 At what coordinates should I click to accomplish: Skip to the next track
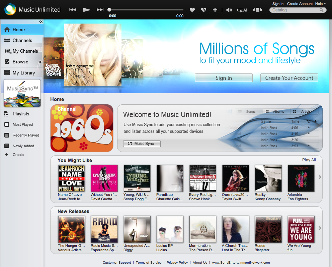[x=100, y=10]
